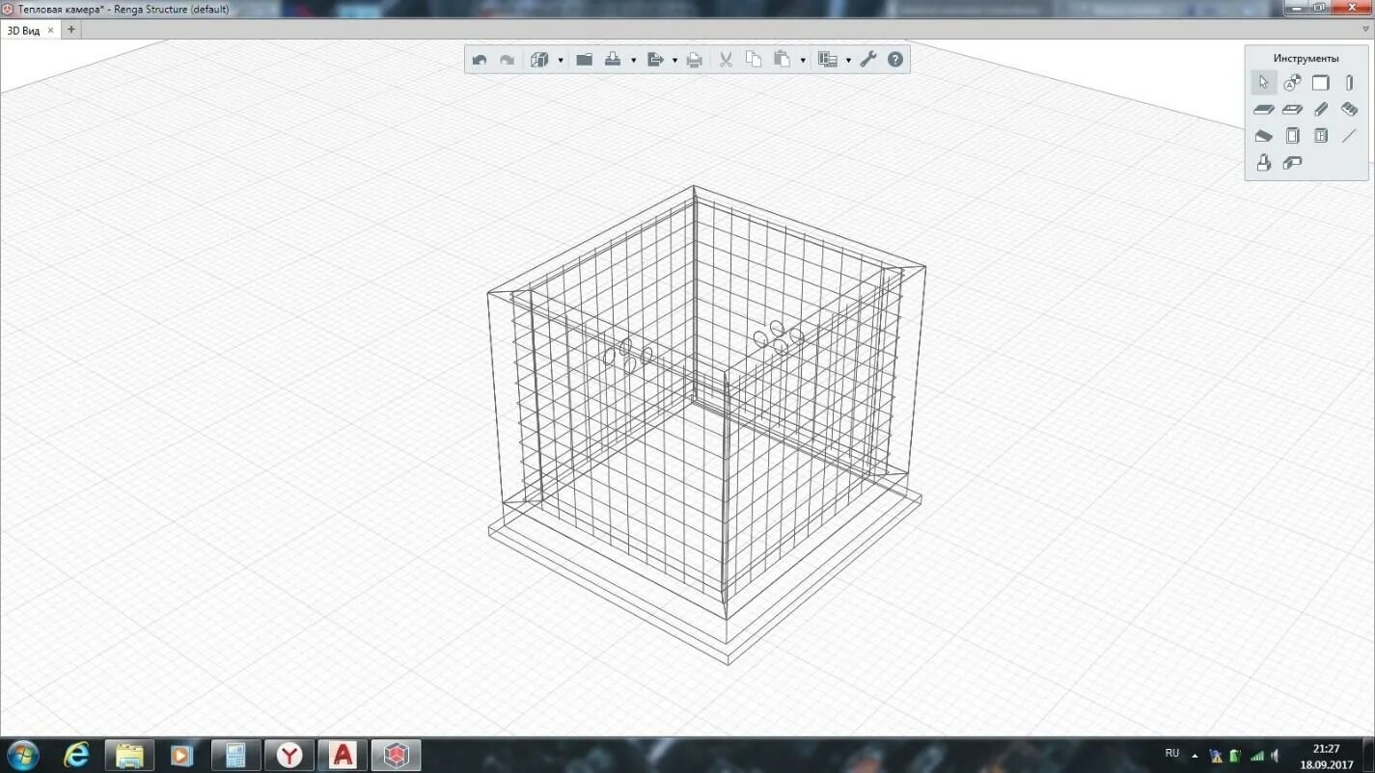The width and height of the screenshot is (1375, 773).
Task: Expand the tab list arrow at top right
Action: tap(1364, 29)
